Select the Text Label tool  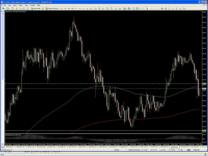pos(177,8)
